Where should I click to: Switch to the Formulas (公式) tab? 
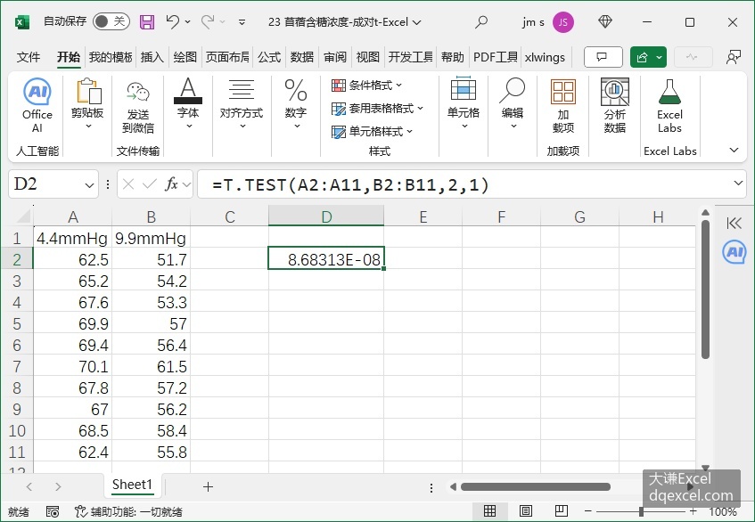click(x=268, y=57)
